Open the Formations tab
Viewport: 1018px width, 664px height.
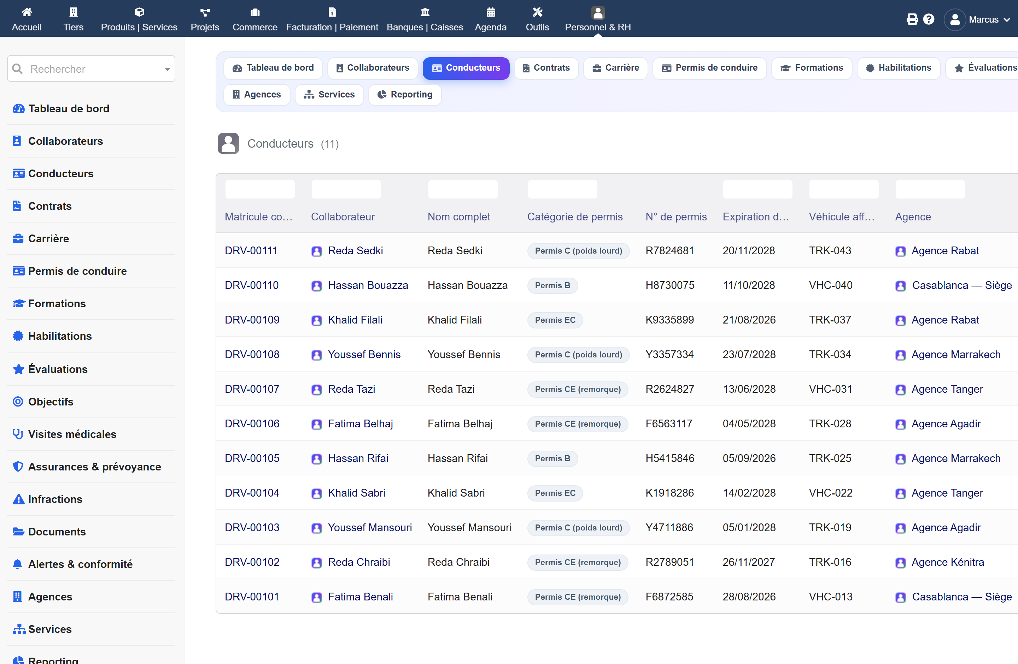coord(812,68)
